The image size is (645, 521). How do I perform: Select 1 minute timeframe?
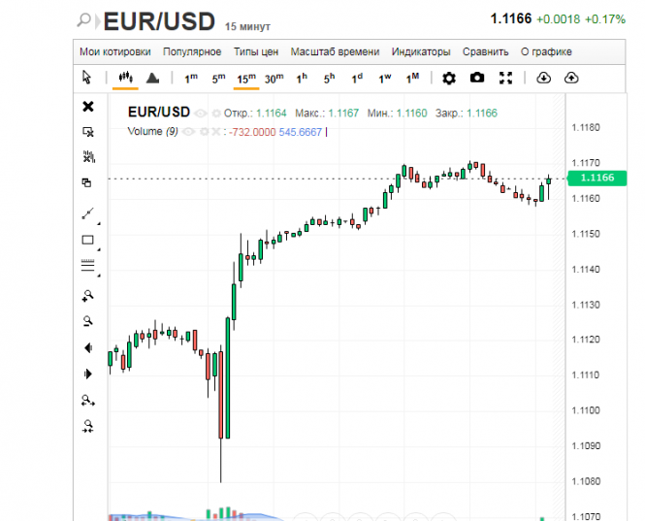(191, 79)
